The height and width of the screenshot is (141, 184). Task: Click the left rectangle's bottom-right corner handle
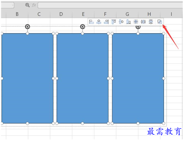point(53,123)
